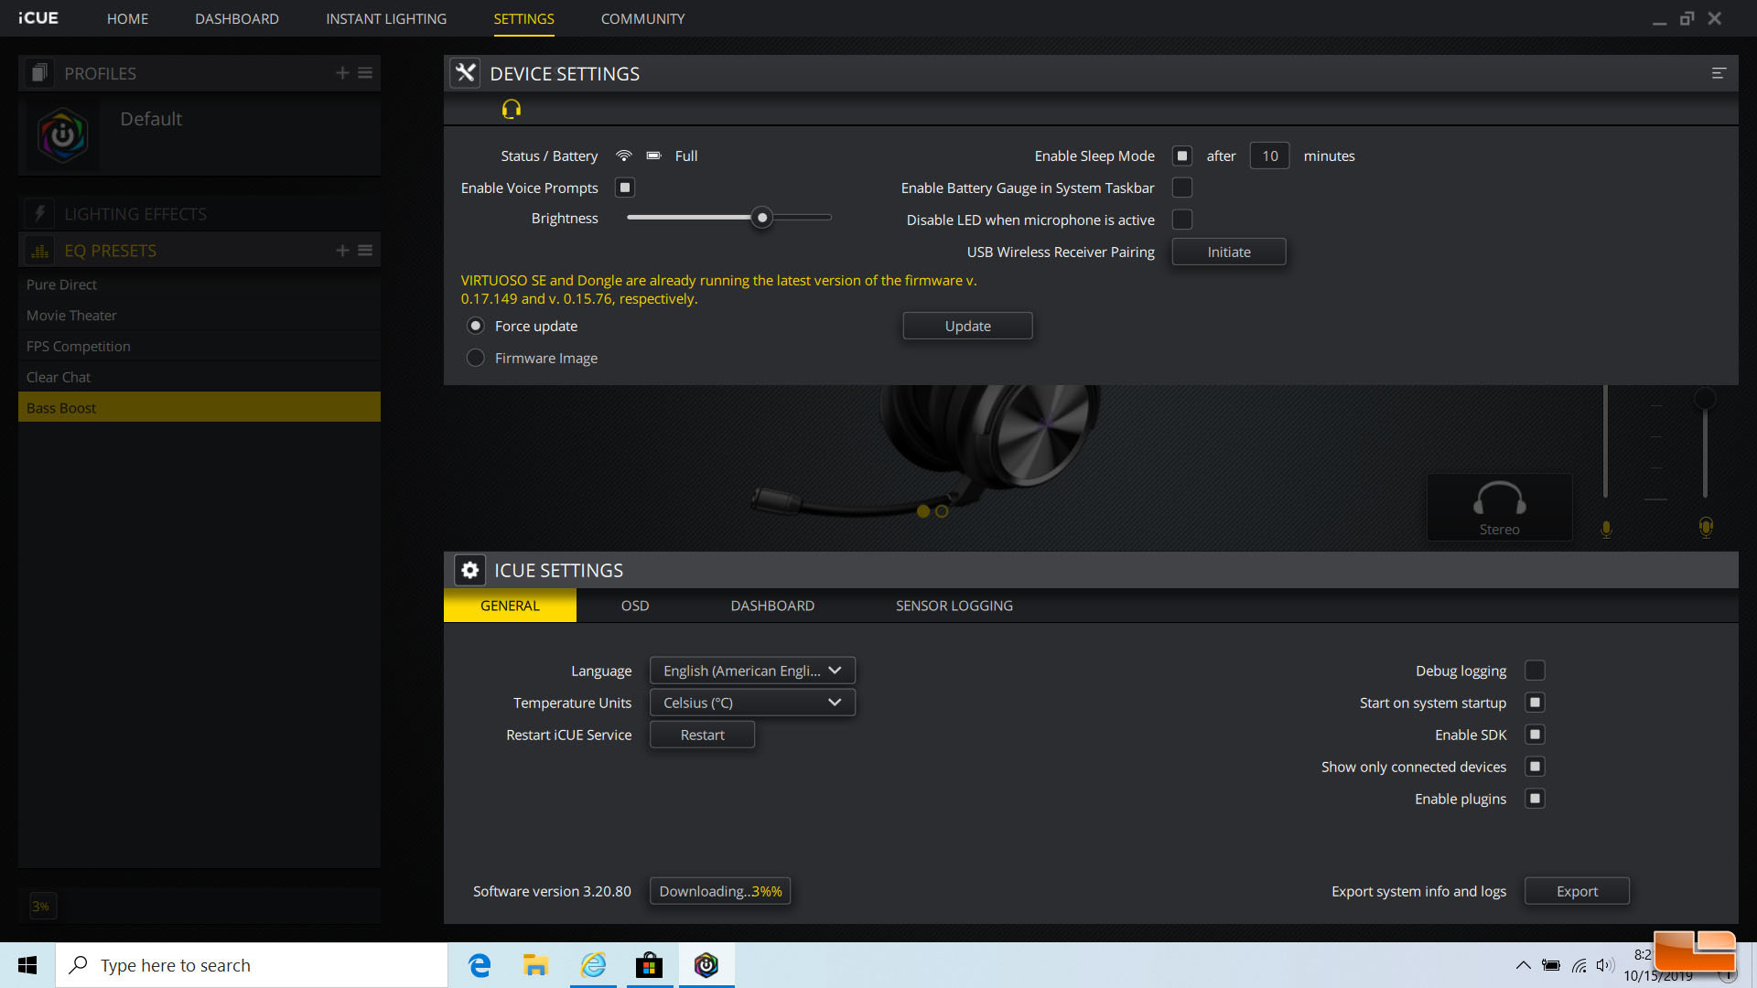Select the Clear Chat EQ preset

coord(199,377)
